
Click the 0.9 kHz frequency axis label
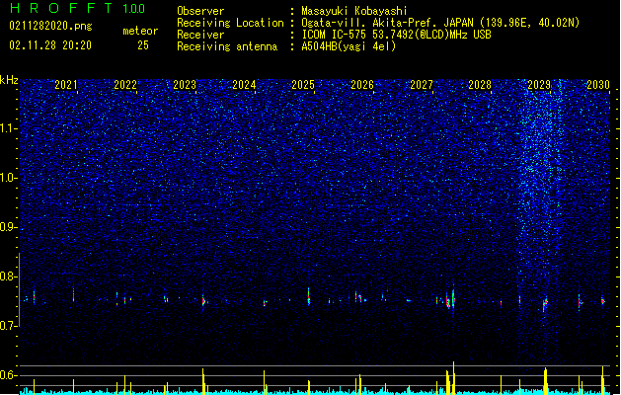pyautogui.click(x=9, y=227)
